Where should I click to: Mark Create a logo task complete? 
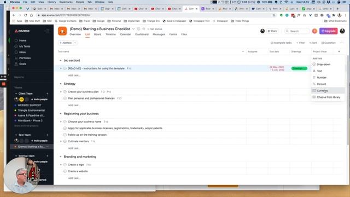point(65,165)
